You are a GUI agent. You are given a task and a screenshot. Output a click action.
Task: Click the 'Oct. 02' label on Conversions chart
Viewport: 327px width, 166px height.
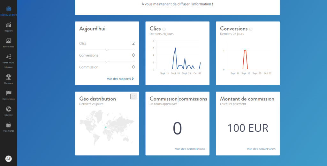268,73
